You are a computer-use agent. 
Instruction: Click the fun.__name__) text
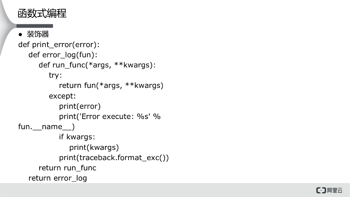click(46, 127)
